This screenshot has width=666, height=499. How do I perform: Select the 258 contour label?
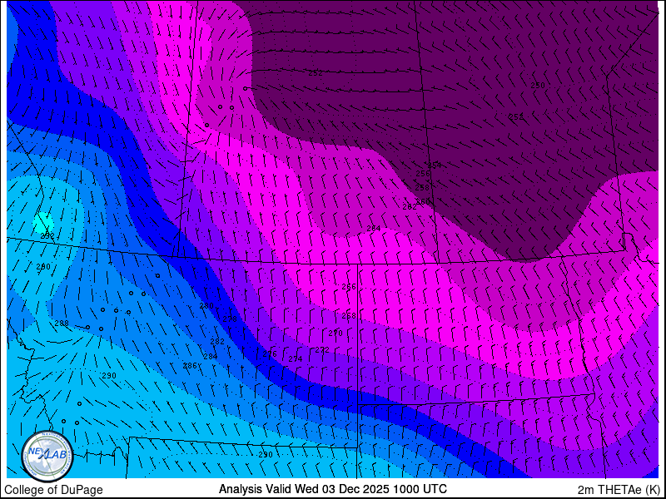tap(422, 188)
